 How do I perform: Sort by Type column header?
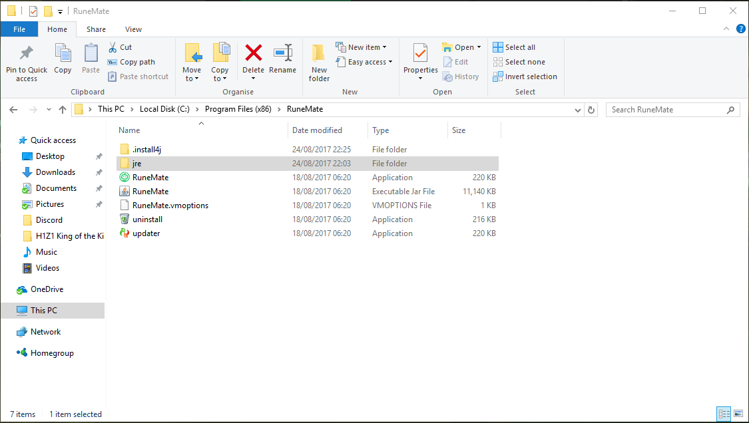(x=407, y=130)
